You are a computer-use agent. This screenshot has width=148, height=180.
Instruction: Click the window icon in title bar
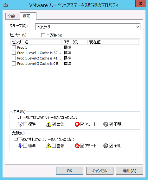point(6,5)
